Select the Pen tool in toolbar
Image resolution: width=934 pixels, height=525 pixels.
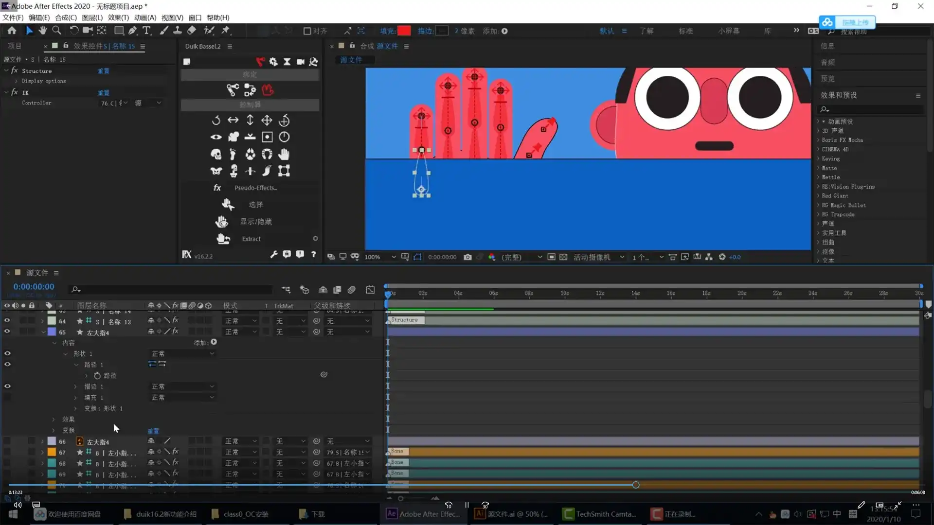click(x=132, y=31)
